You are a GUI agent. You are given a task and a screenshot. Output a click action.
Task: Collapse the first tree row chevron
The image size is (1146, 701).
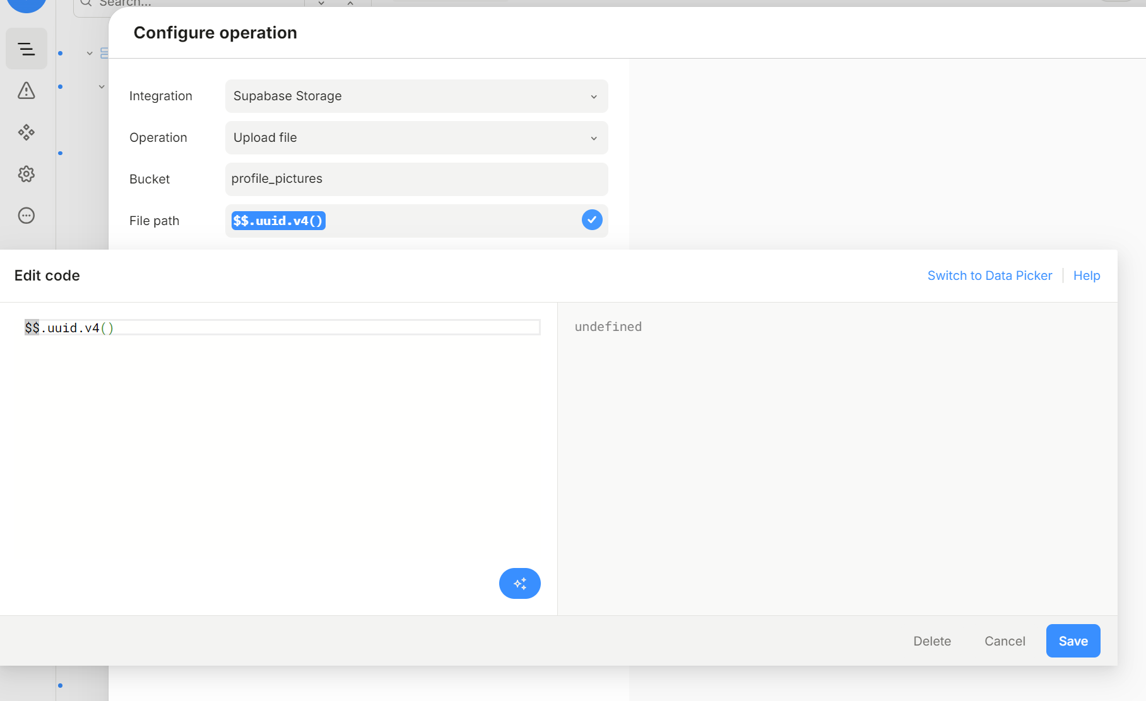(90, 54)
